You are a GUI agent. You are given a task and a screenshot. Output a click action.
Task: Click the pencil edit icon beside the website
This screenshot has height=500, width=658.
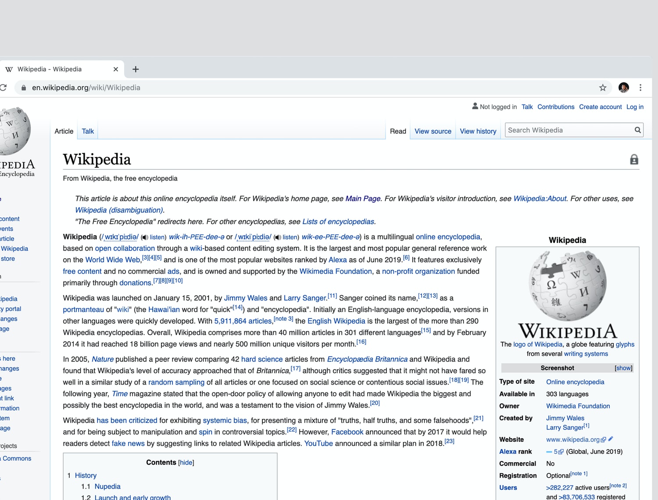pyautogui.click(x=611, y=439)
